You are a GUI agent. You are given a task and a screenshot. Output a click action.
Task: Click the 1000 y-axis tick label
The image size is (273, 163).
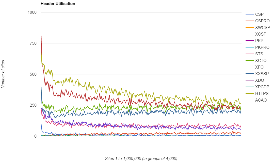[32, 12]
